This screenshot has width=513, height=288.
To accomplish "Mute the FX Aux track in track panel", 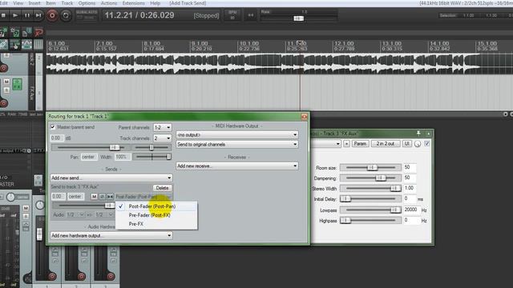I will click(x=6, y=82).
